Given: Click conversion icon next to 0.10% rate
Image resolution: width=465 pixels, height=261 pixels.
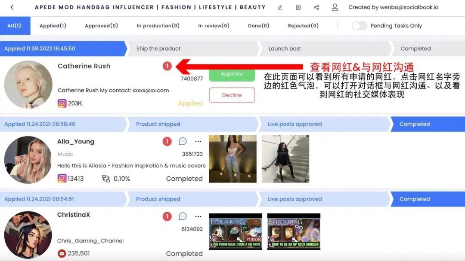Looking at the screenshot, I should pyautogui.click(x=105, y=179).
